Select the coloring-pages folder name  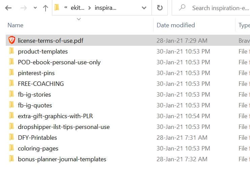[x=38, y=148]
